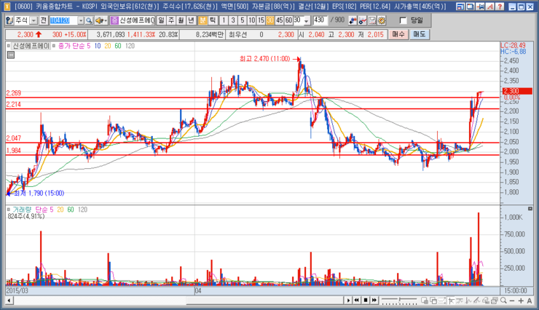Click the stop playback button

tap(366, 301)
